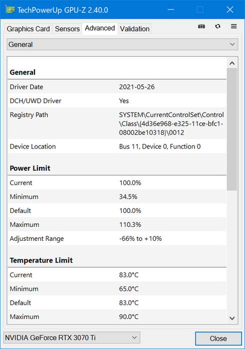Select Bus 11, Device 0, Function 0 value
This screenshot has height=349, width=245.
[x=160, y=147]
